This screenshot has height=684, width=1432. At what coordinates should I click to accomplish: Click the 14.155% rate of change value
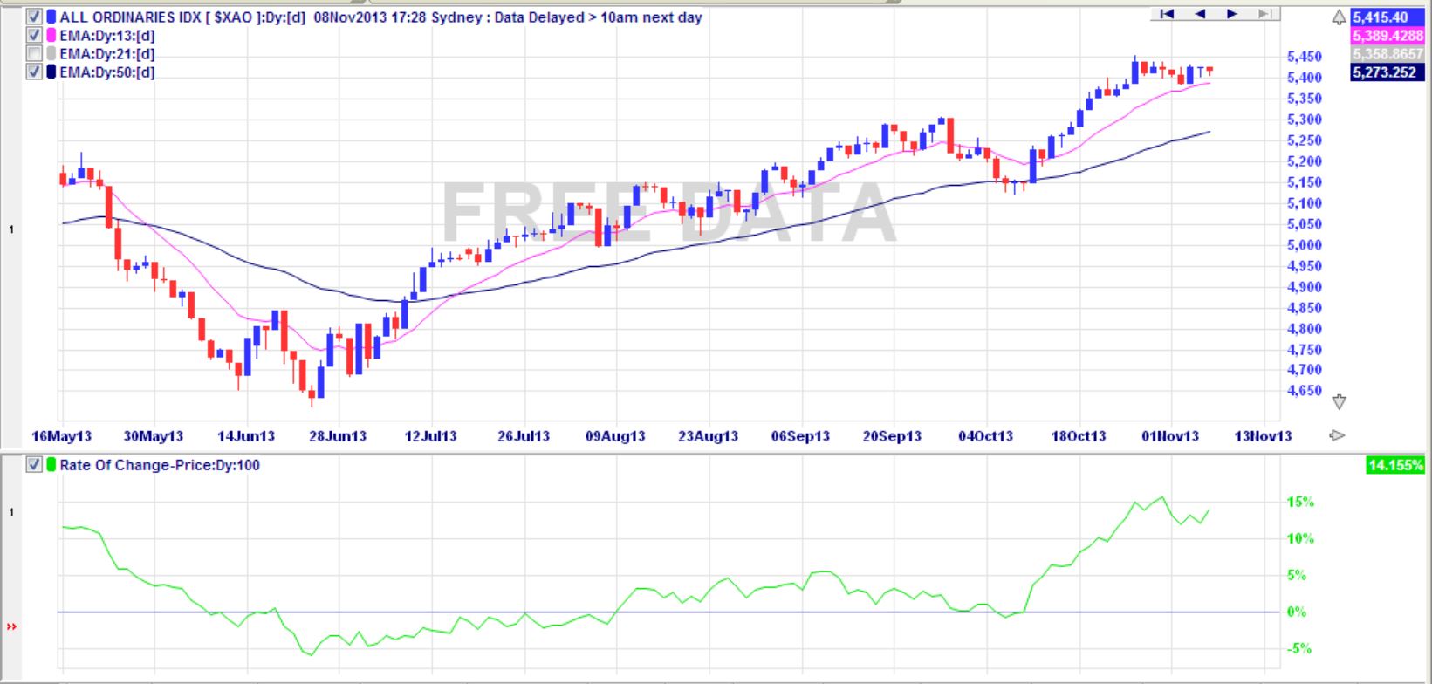pyautogui.click(x=1394, y=466)
